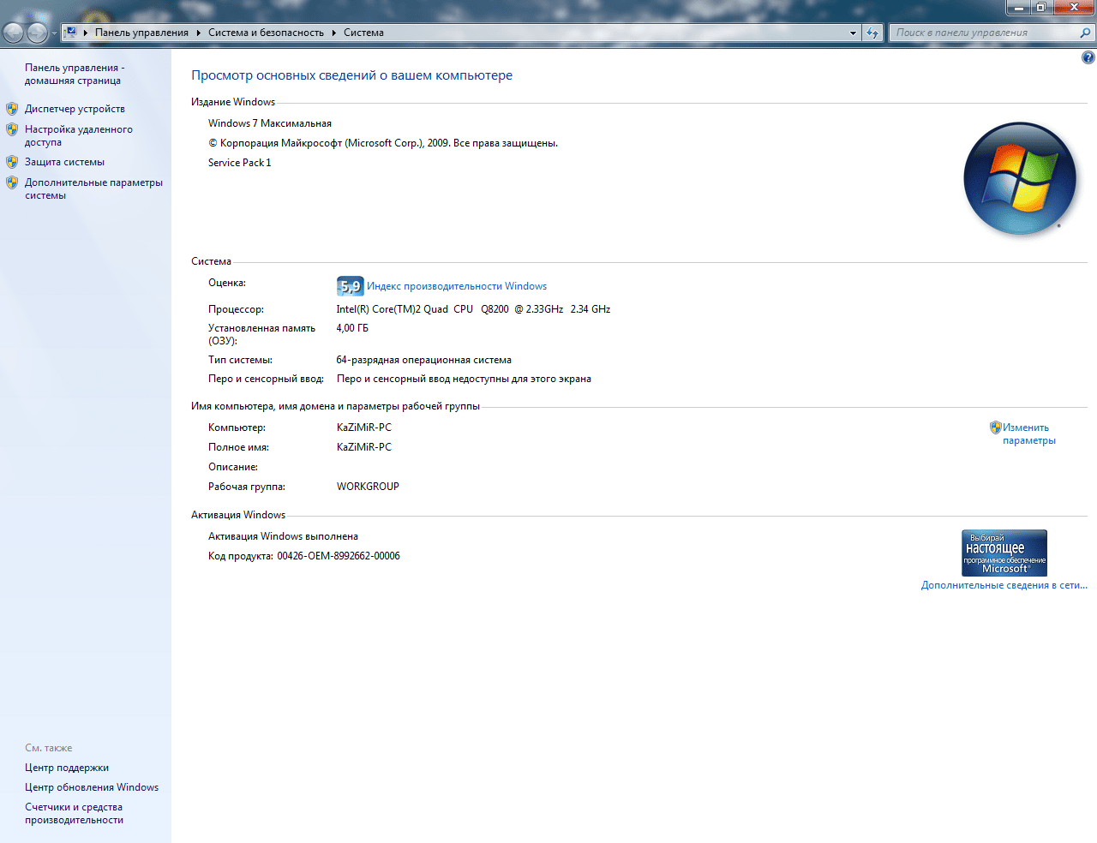Viewport: 1097px width, 843px height.
Task: Click '64-разрядная операционная система' value
Action: [423, 360]
